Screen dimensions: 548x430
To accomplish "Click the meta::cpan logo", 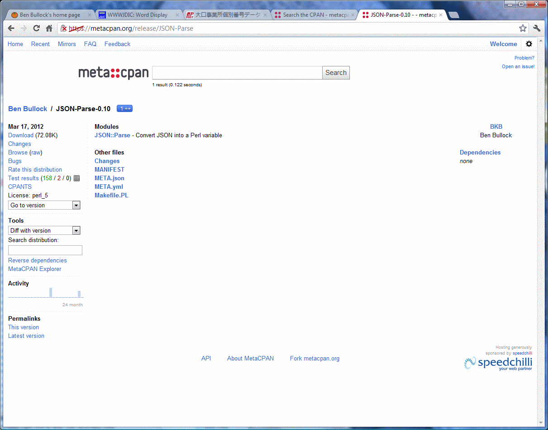I will click(x=113, y=73).
